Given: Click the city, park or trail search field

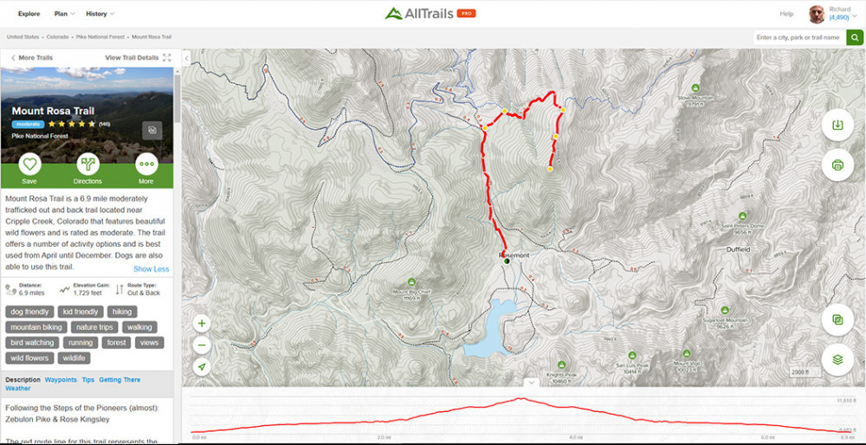Looking at the screenshot, I should tap(799, 37).
